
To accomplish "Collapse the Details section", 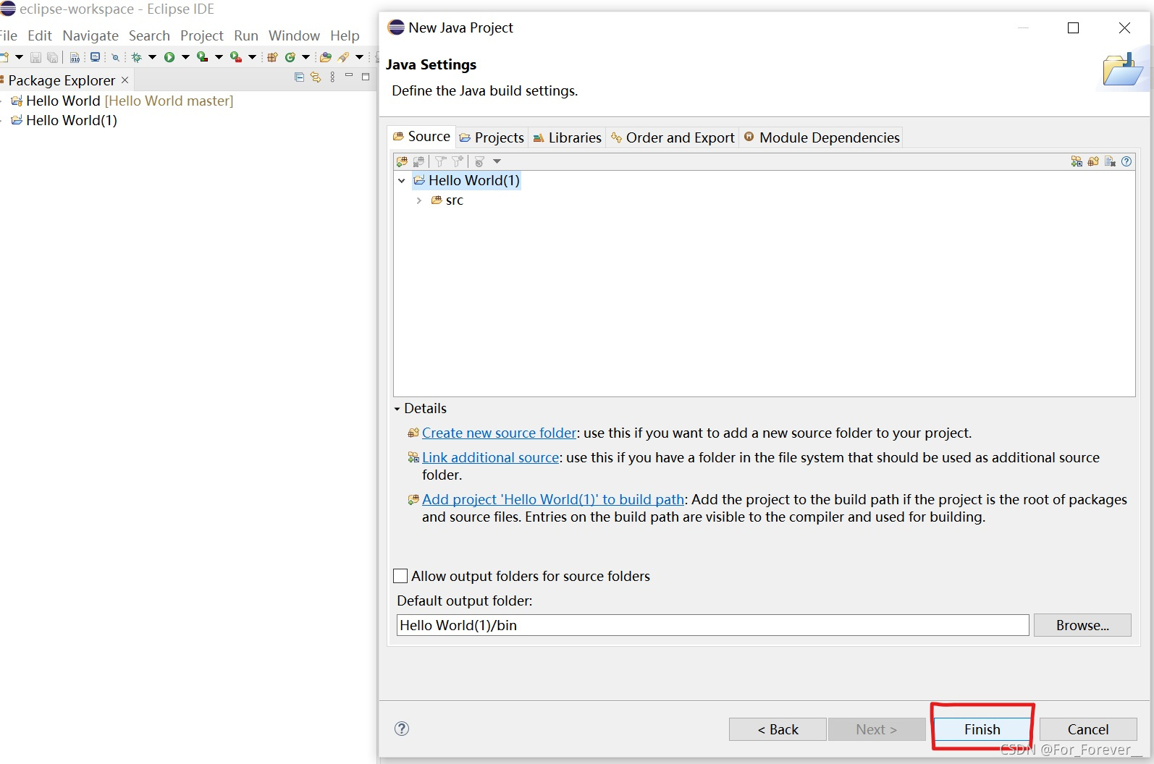I will pyautogui.click(x=397, y=409).
